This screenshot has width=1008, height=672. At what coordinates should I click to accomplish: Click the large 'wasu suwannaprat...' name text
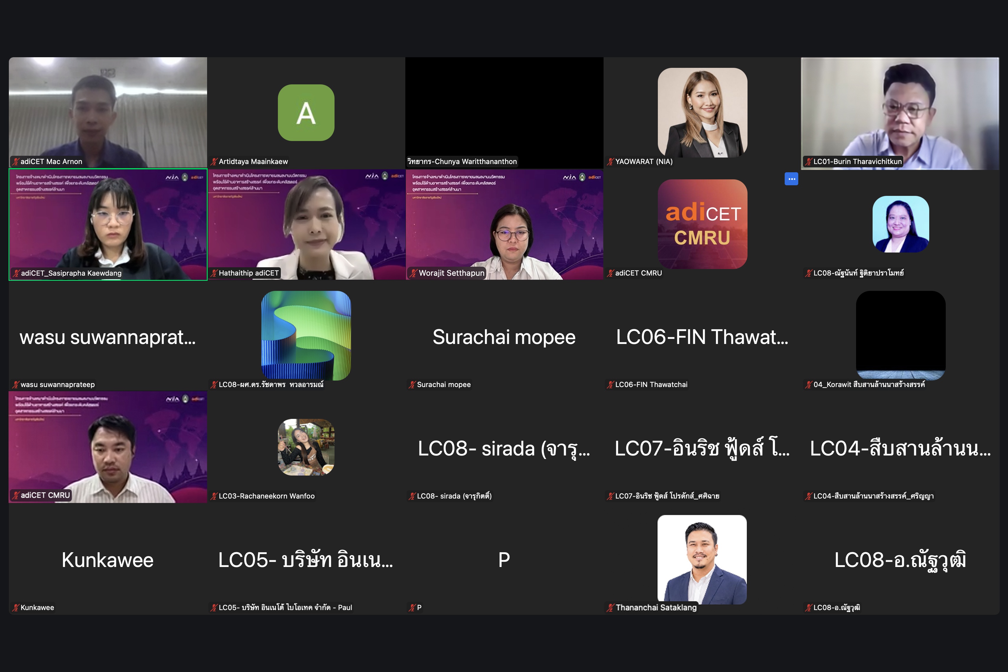pos(108,337)
